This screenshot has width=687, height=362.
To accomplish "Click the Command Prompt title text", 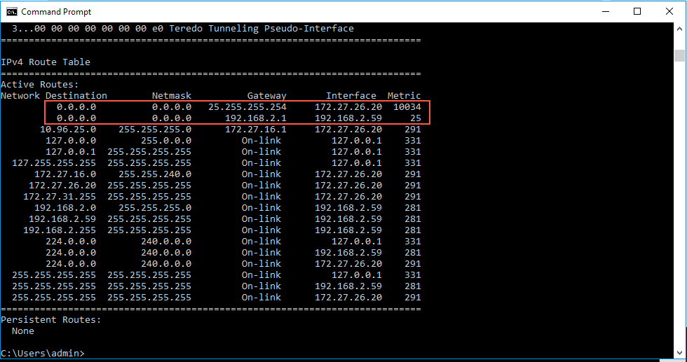I will pyautogui.click(x=56, y=12).
